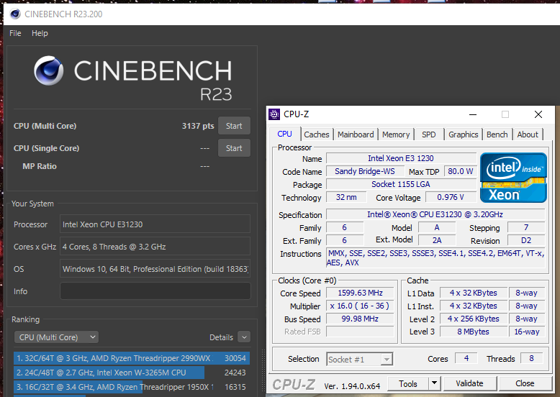Viewport: 560px width, 397px height.
Task: Click the Sandy Bridge-WS code name value
Action: tap(365, 171)
